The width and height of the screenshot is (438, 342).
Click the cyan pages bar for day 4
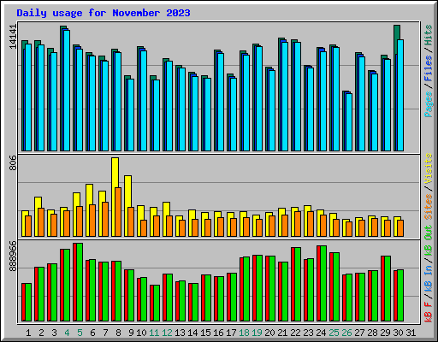pyautogui.click(x=67, y=91)
